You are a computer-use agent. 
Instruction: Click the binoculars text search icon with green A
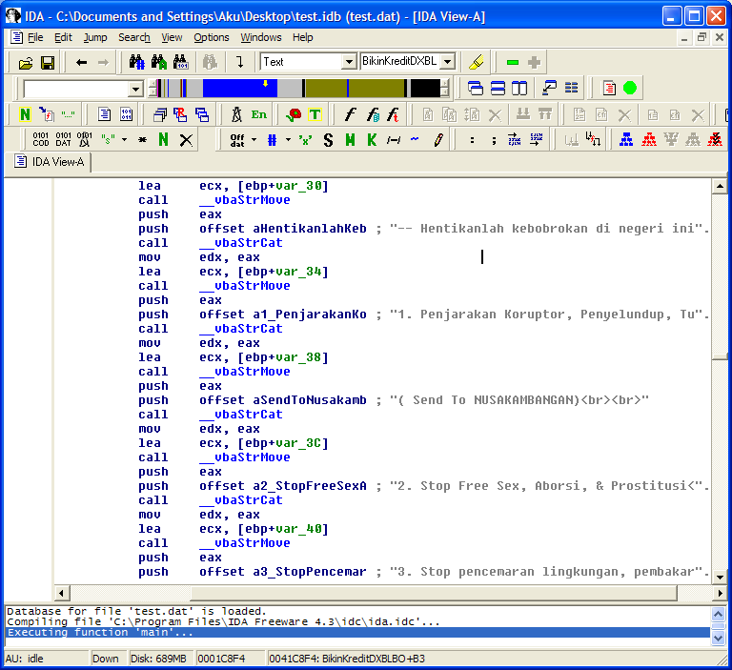click(x=159, y=62)
